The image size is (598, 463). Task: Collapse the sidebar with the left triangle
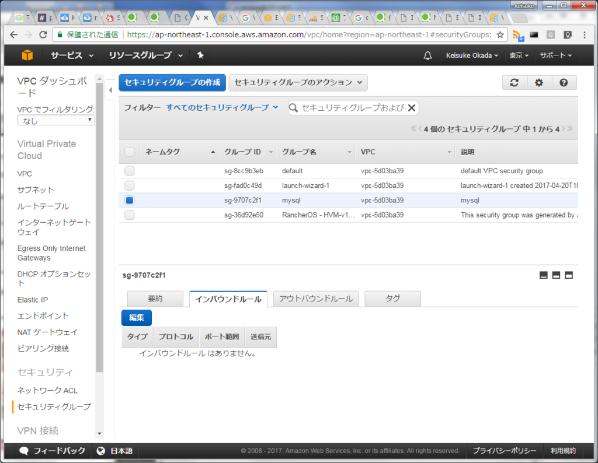[110, 90]
